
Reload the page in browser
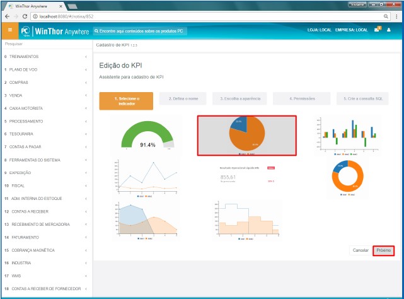(x=25, y=16)
